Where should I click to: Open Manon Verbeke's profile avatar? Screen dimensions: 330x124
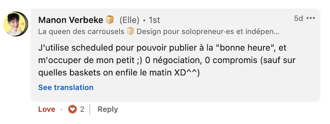click(16, 24)
